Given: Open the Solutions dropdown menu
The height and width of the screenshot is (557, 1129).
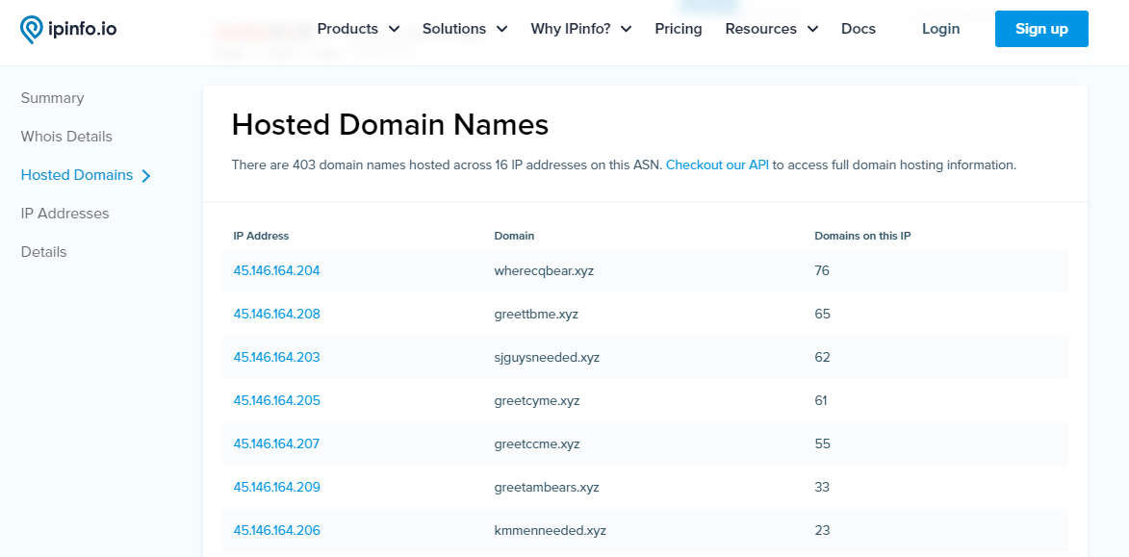Looking at the screenshot, I should coord(464,29).
